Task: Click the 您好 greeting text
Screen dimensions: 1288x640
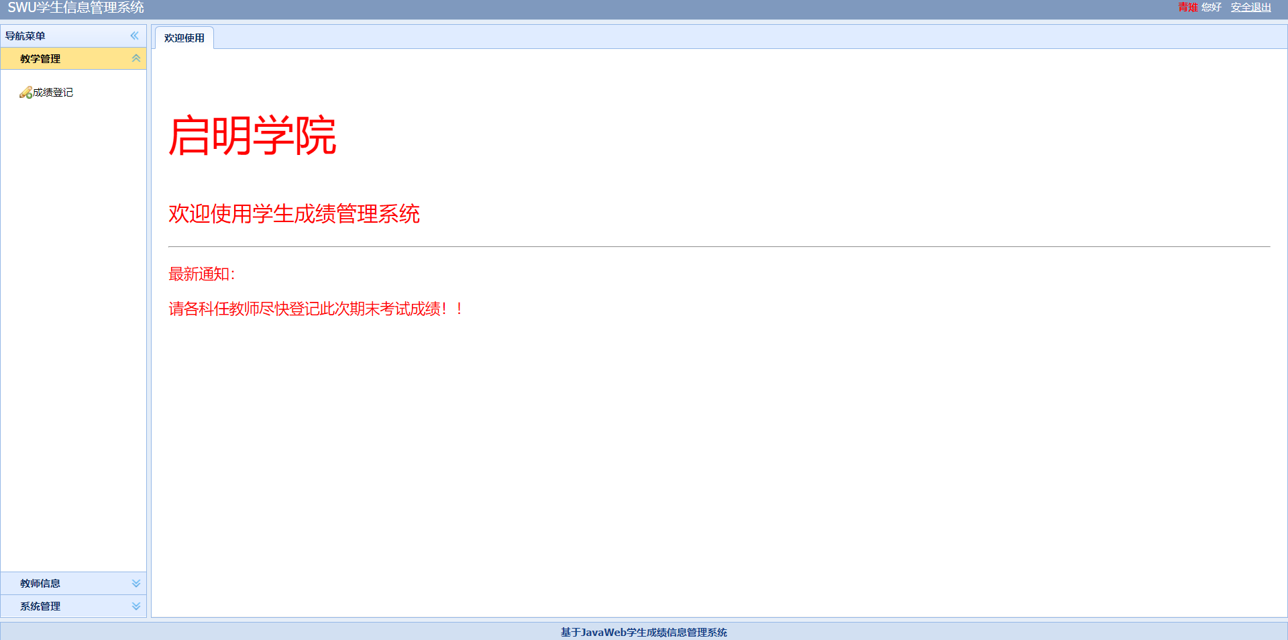Action: point(1212,7)
